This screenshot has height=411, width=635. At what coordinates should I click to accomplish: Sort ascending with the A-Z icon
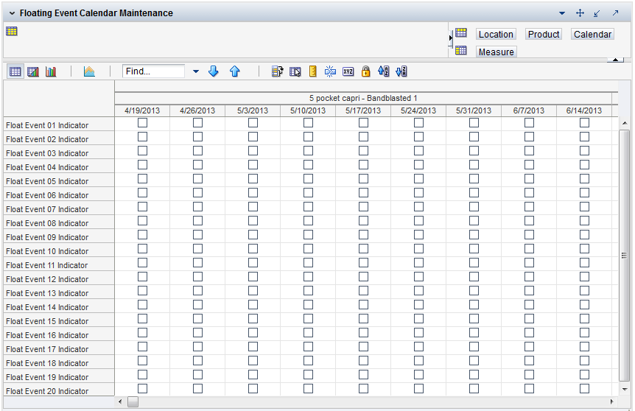tap(384, 71)
